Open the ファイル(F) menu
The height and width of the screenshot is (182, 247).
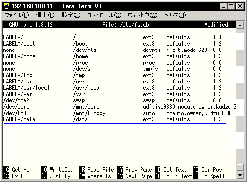(x=17, y=15)
